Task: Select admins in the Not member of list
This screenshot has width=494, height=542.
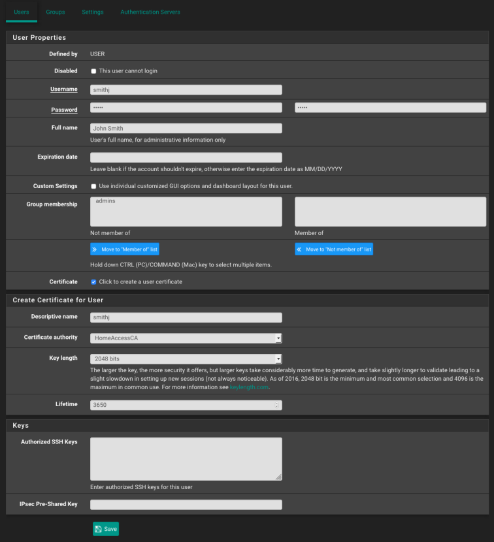Action: 105,201
